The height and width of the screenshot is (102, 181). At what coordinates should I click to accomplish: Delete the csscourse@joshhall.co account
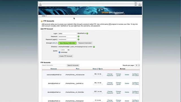(x=127, y=75)
